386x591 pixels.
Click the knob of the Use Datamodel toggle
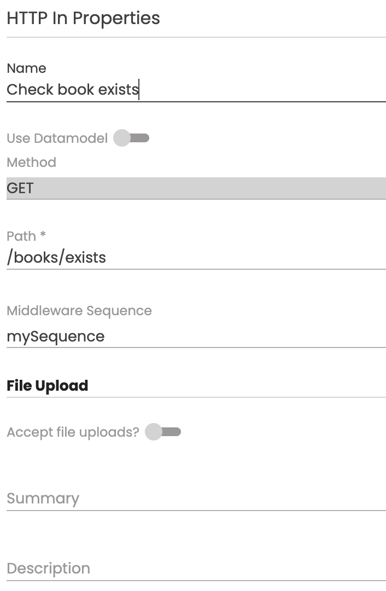(122, 138)
